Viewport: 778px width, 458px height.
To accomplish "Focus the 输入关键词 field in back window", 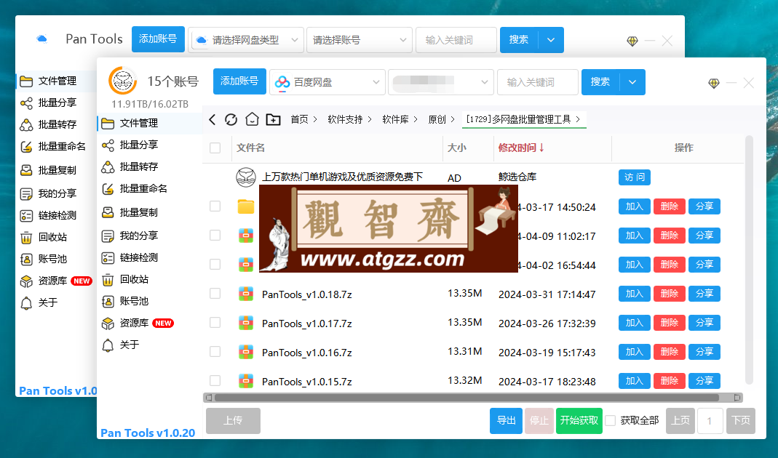I will pyautogui.click(x=456, y=40).
